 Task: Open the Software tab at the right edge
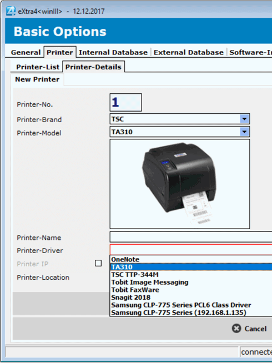point(250,52)
